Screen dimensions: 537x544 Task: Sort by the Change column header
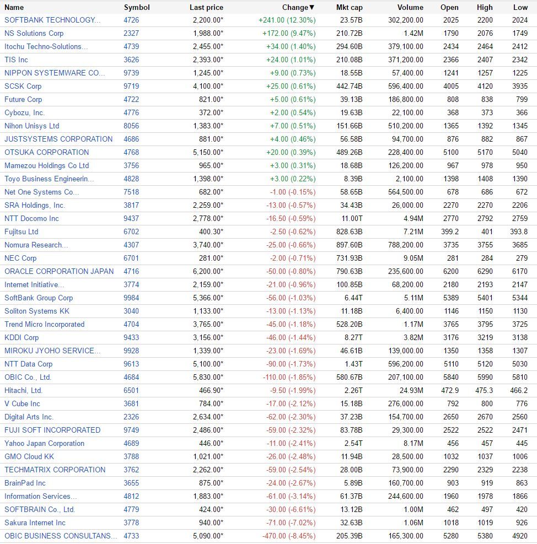298,7
